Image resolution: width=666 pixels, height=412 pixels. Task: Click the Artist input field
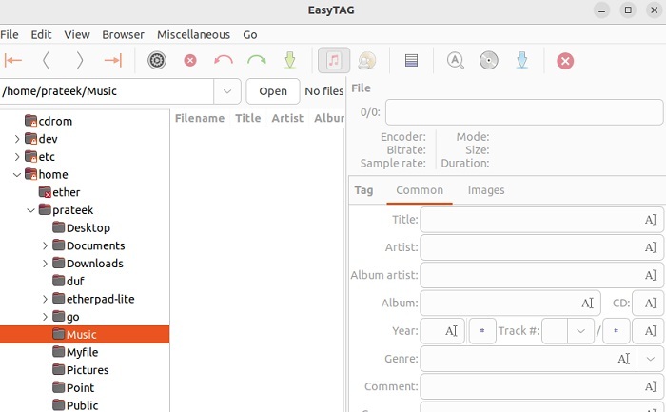[541, 247]
